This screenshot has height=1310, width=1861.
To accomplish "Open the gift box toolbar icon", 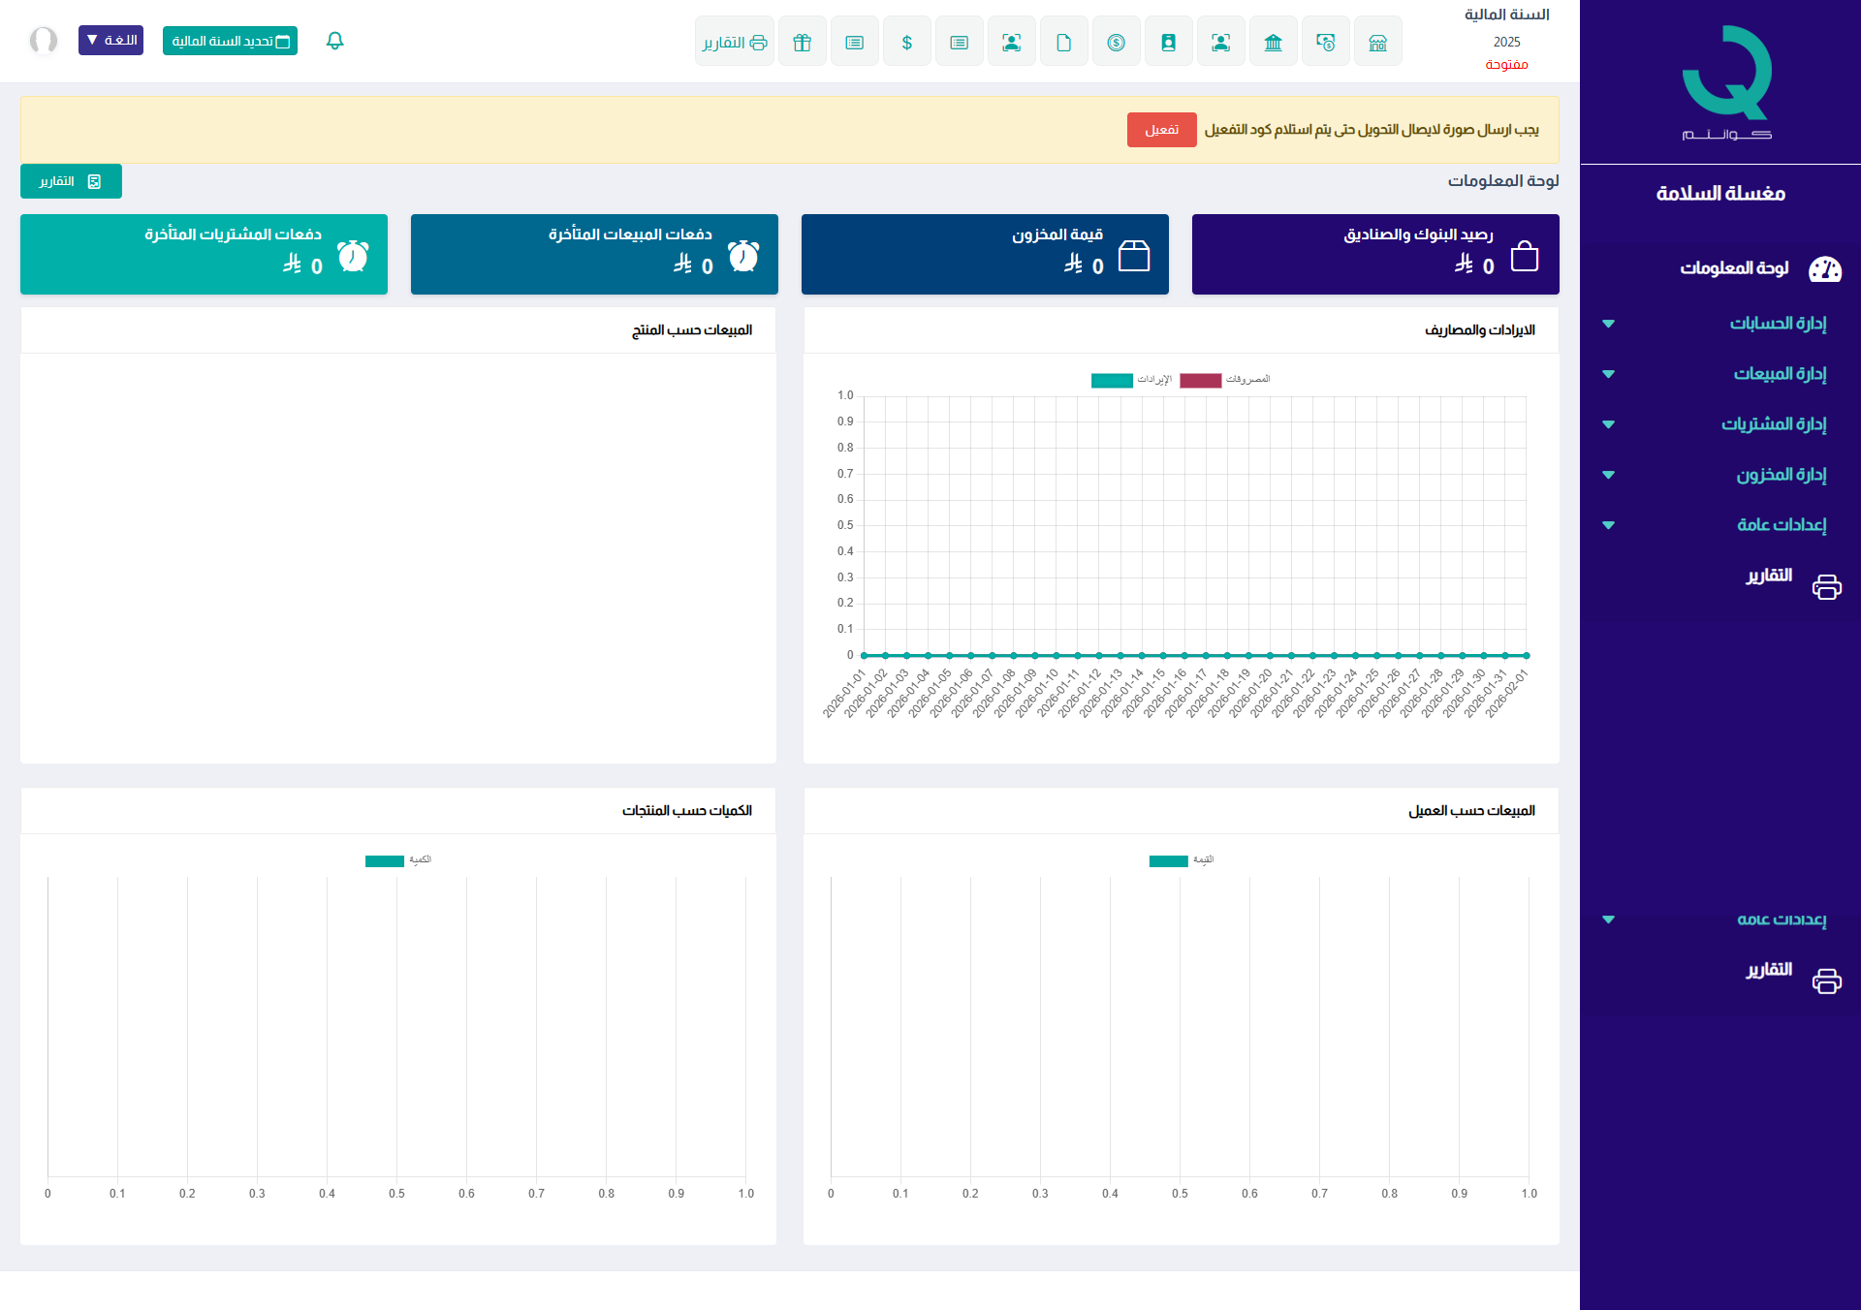I will pos(802,42).
